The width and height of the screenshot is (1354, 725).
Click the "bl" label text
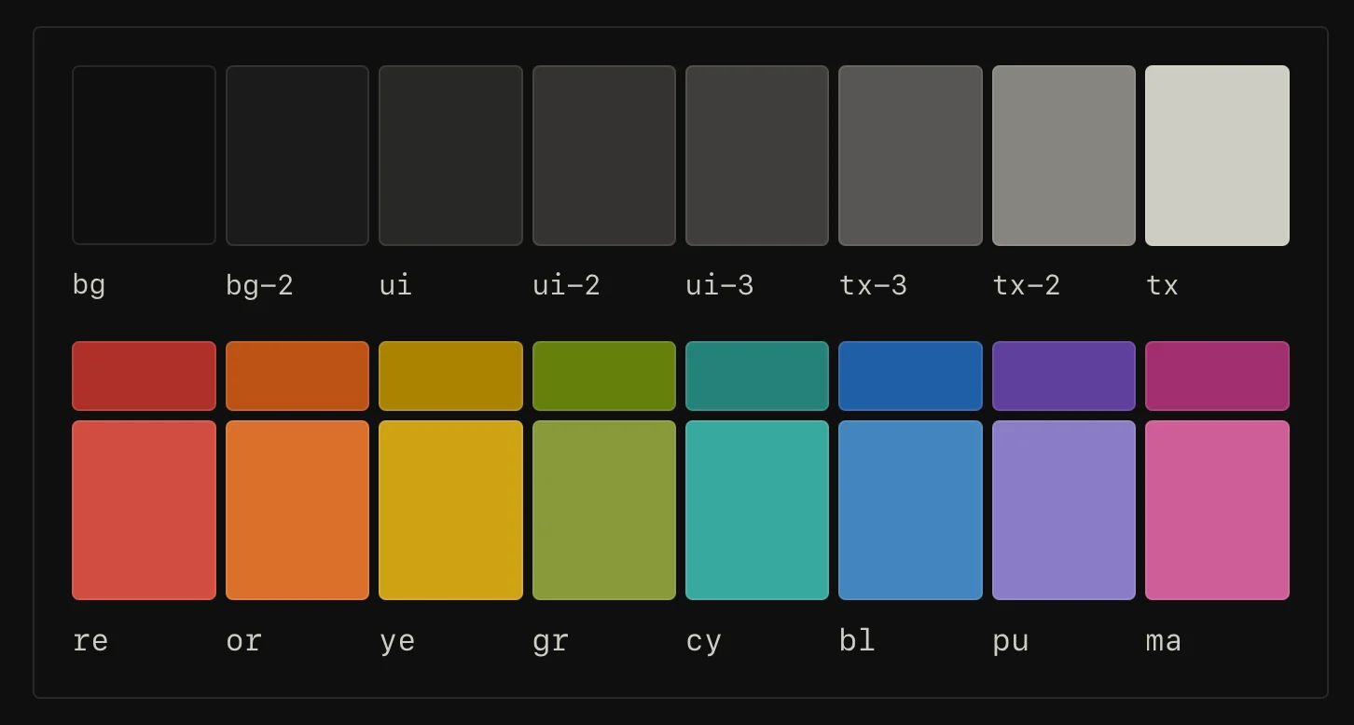pos(857,639)
